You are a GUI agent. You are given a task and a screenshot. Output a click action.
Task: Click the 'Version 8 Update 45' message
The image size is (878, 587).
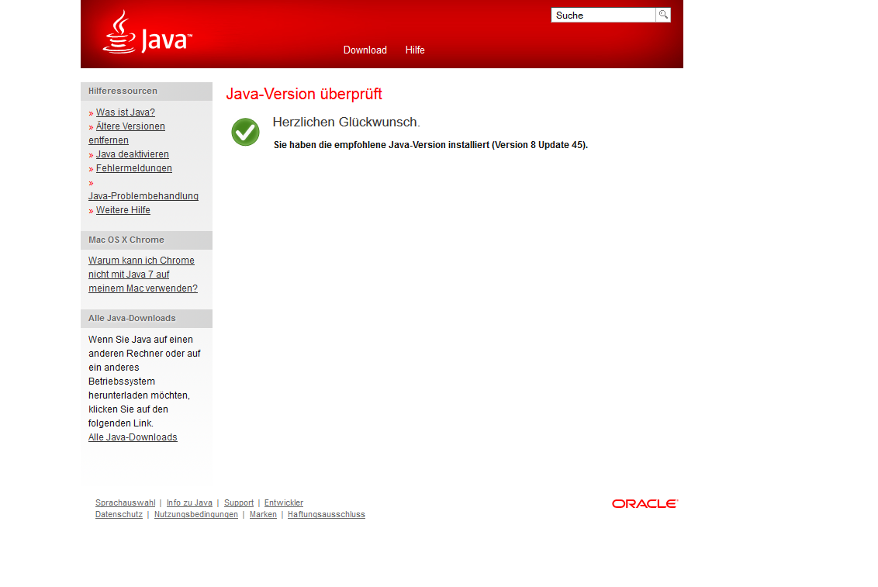point(430,145)
